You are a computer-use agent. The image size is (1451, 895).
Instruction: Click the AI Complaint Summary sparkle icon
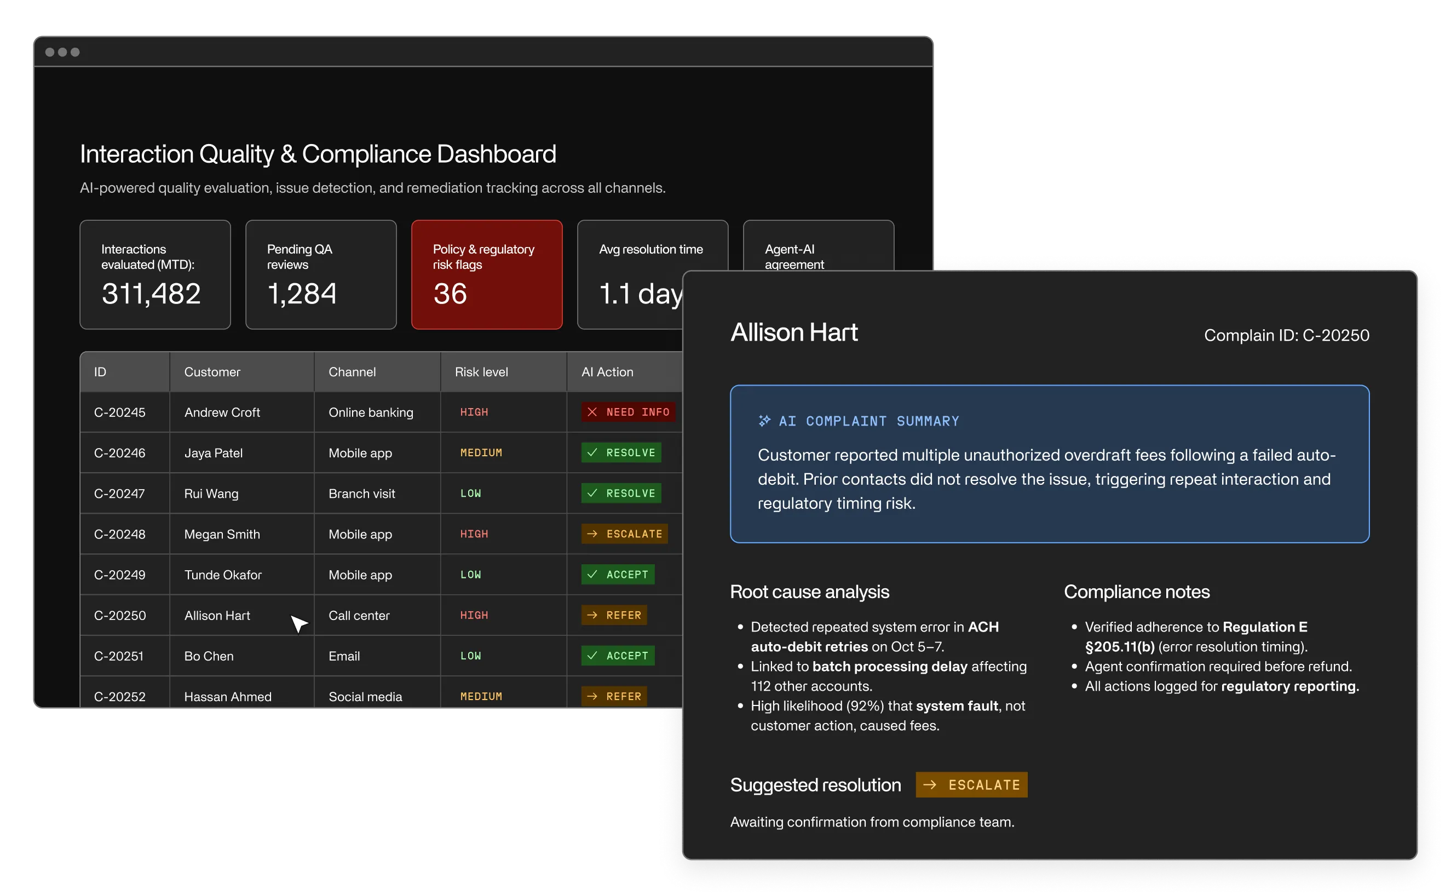click(x=764, y=421)
